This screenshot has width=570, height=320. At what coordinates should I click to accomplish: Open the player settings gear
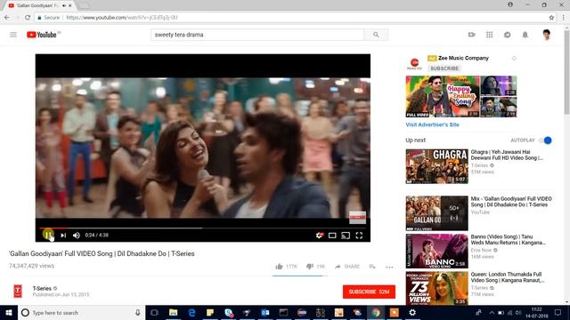pyautogui.click(x=319, y=235)
